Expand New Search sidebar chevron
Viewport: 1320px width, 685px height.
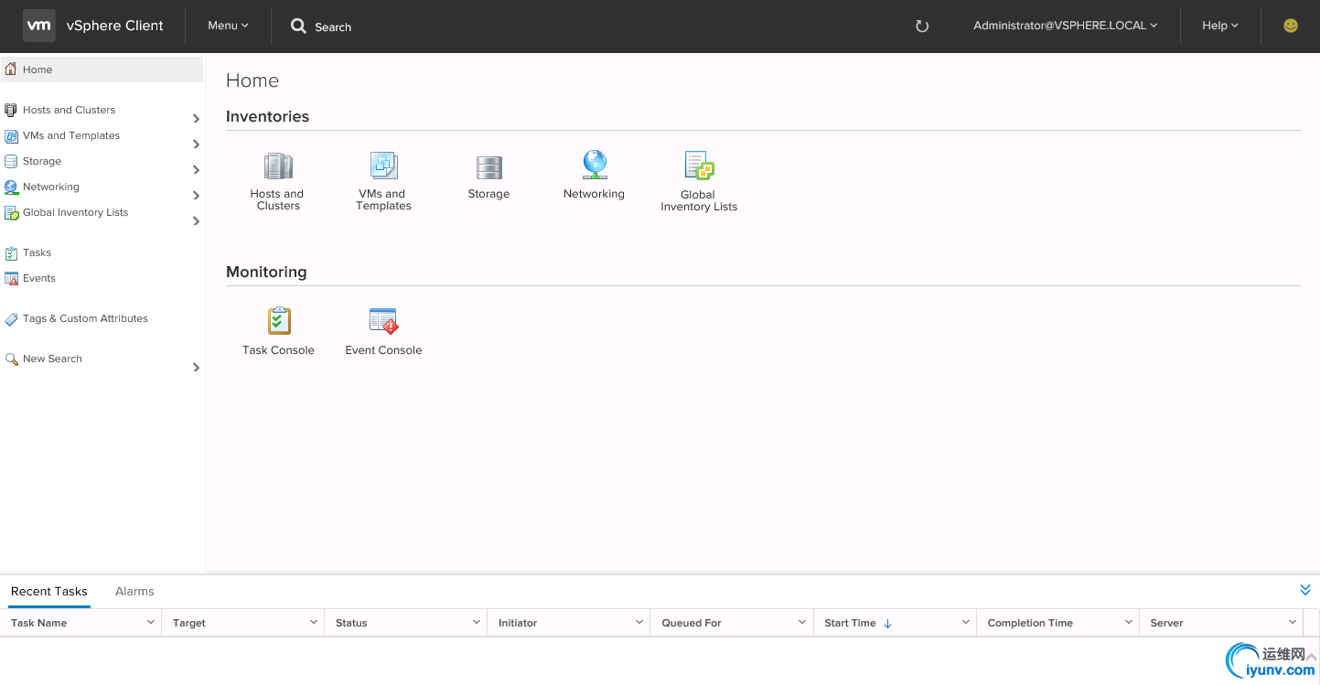pos(197,367)
